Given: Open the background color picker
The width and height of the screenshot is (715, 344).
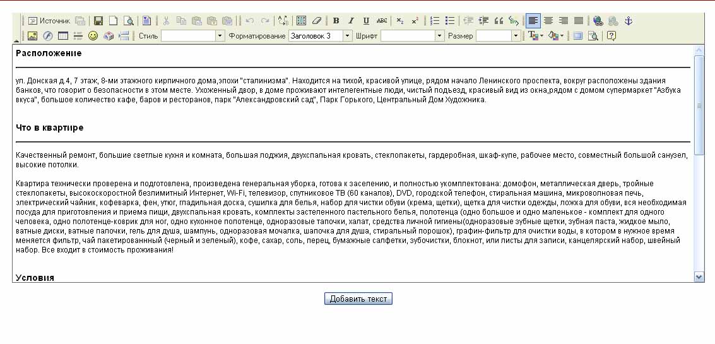Looking at the screenshot, I should pyautogui.click(x=556, y=36).
